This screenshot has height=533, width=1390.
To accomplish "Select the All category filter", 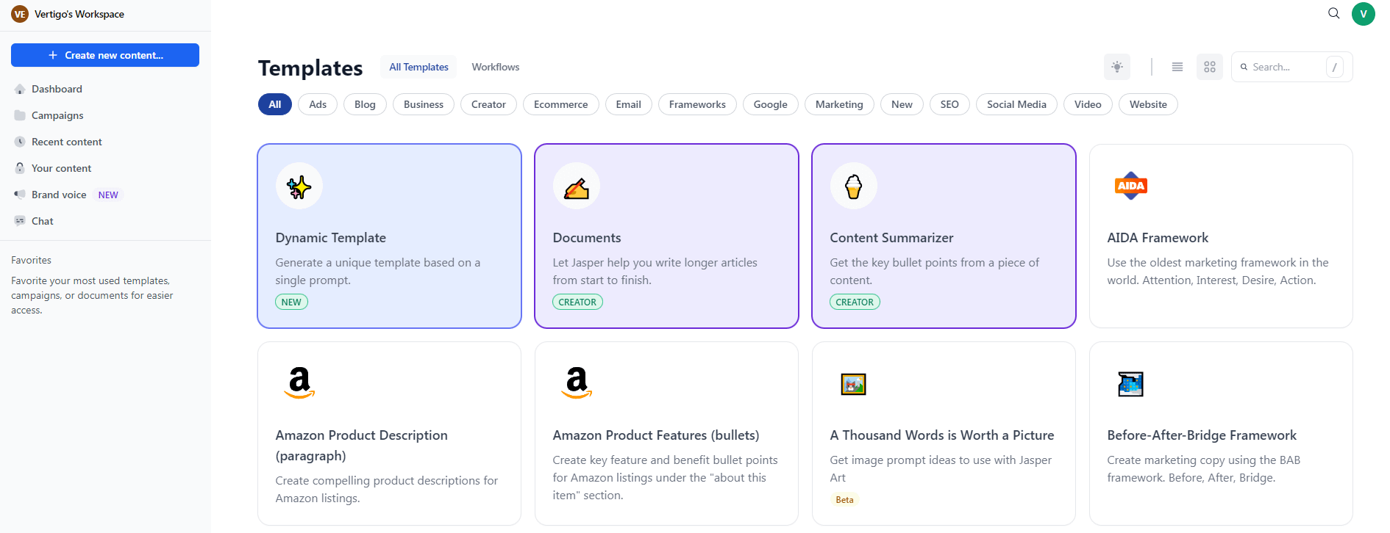I will [275, 104].
